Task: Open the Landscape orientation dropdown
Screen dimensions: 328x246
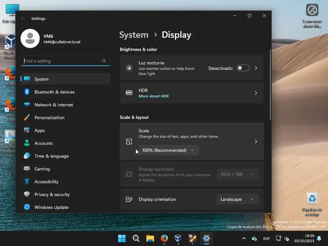Action: [237, 199]
